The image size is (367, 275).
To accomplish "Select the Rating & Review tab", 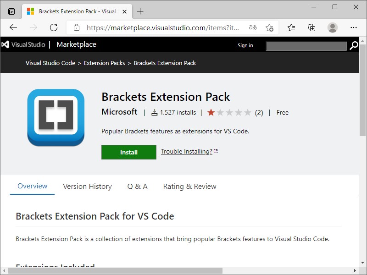I will coord(189,186).
